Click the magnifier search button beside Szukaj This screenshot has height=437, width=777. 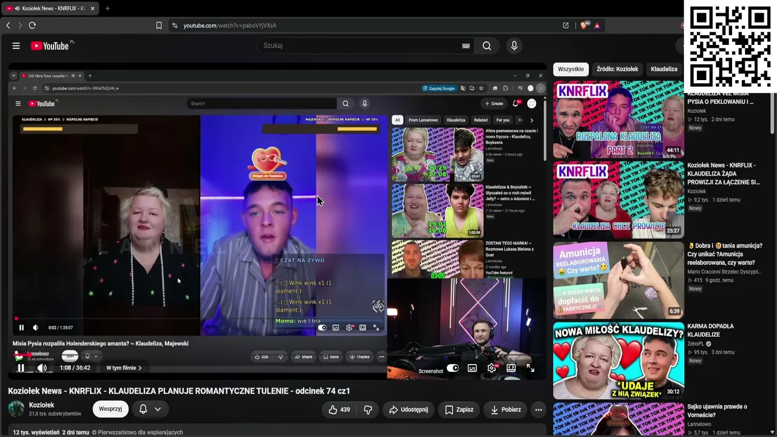point(487,46)
